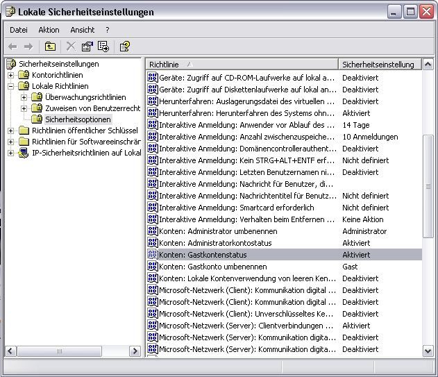438x377 pixels.
Task: Open the Ansicht menu
Action: point(83,30)
